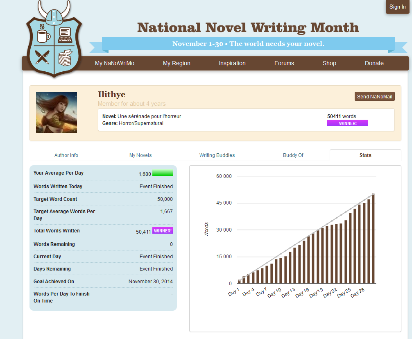Viewport: 412px width, 339px height.
Task: Click Donate in the navigation bar
Action: tap(374, 63)
